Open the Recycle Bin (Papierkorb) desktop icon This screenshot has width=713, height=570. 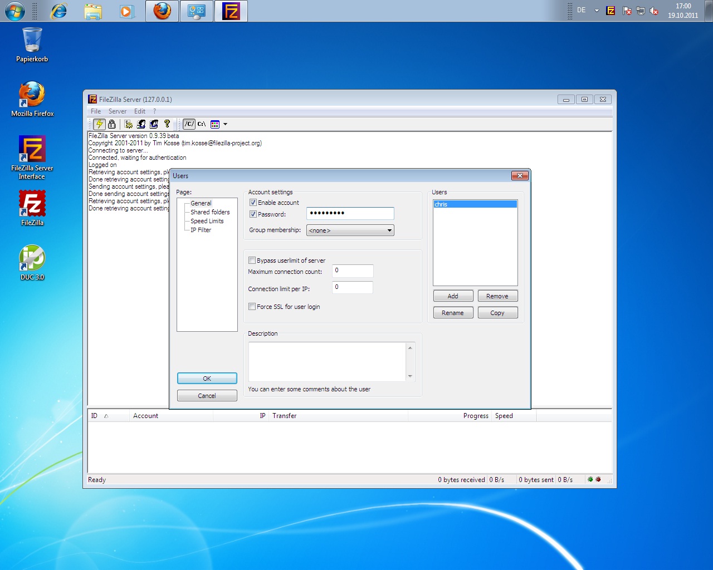coord(32,45)
